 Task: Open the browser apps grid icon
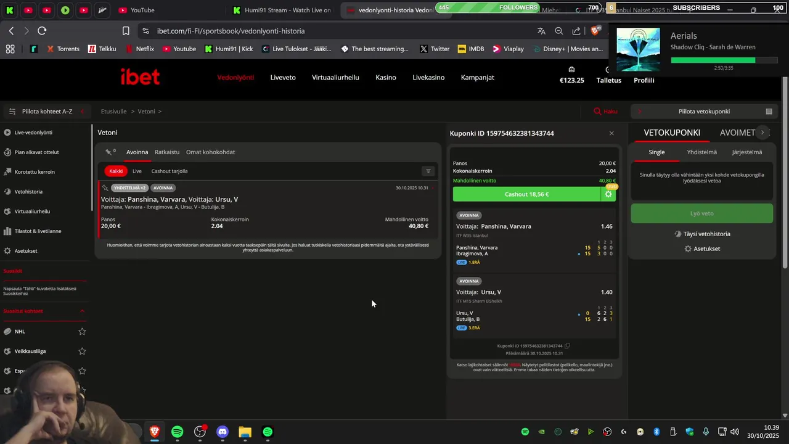pyautogui.click(x=10, y=49)
